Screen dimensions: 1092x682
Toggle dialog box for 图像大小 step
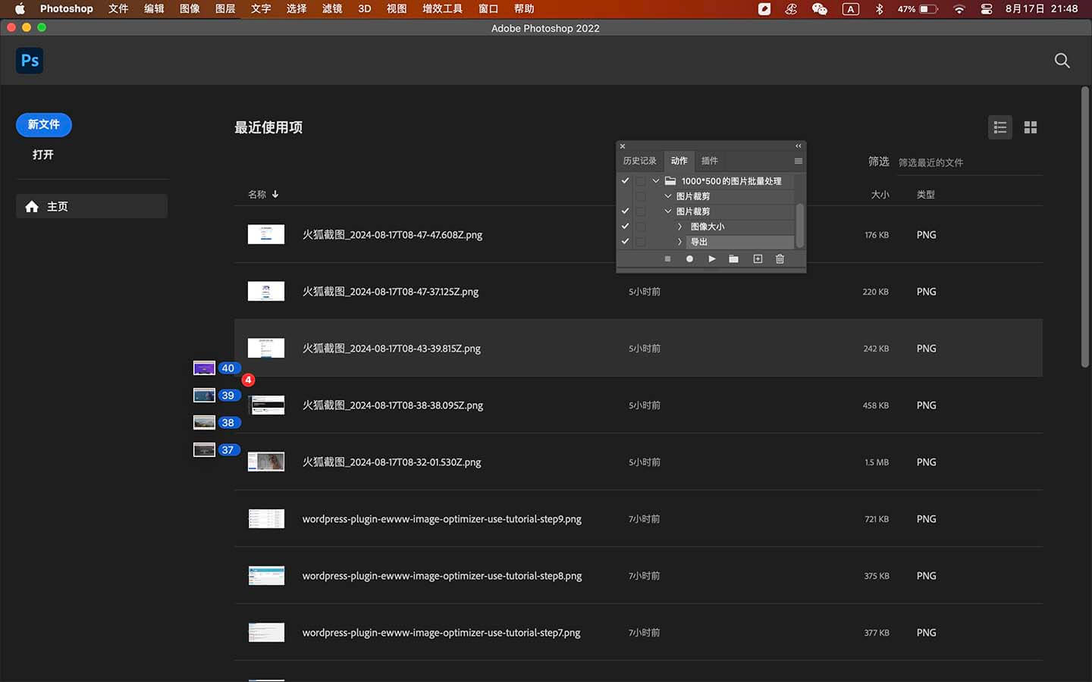(x=641, y=227)
